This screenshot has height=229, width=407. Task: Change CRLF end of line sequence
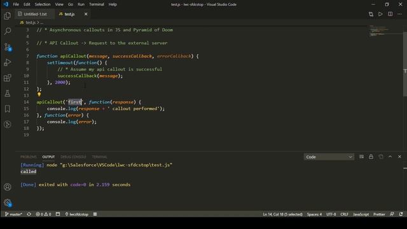(x=344, y=214)
